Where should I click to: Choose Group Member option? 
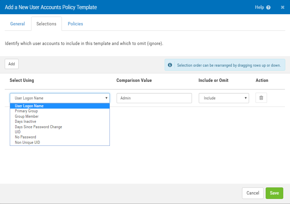pyautogui.click(x=27, y=116)
